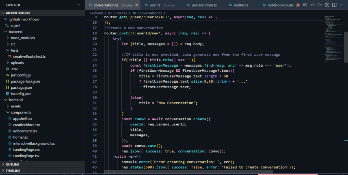
Task: Expand the TIMELINE section
Action: coord(13,171)
